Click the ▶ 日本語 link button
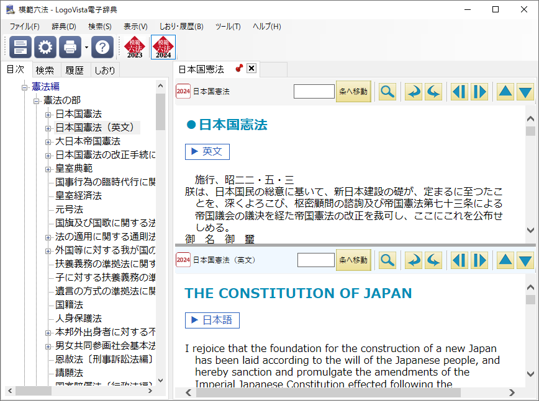Image resolution: width=539 pixels, height=401 pixels. pyautogui.click(x=212, y=320)
